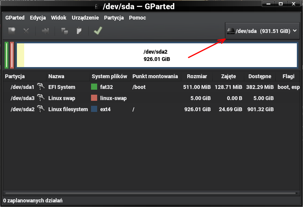Open the Edycja menu

[38, 18]
